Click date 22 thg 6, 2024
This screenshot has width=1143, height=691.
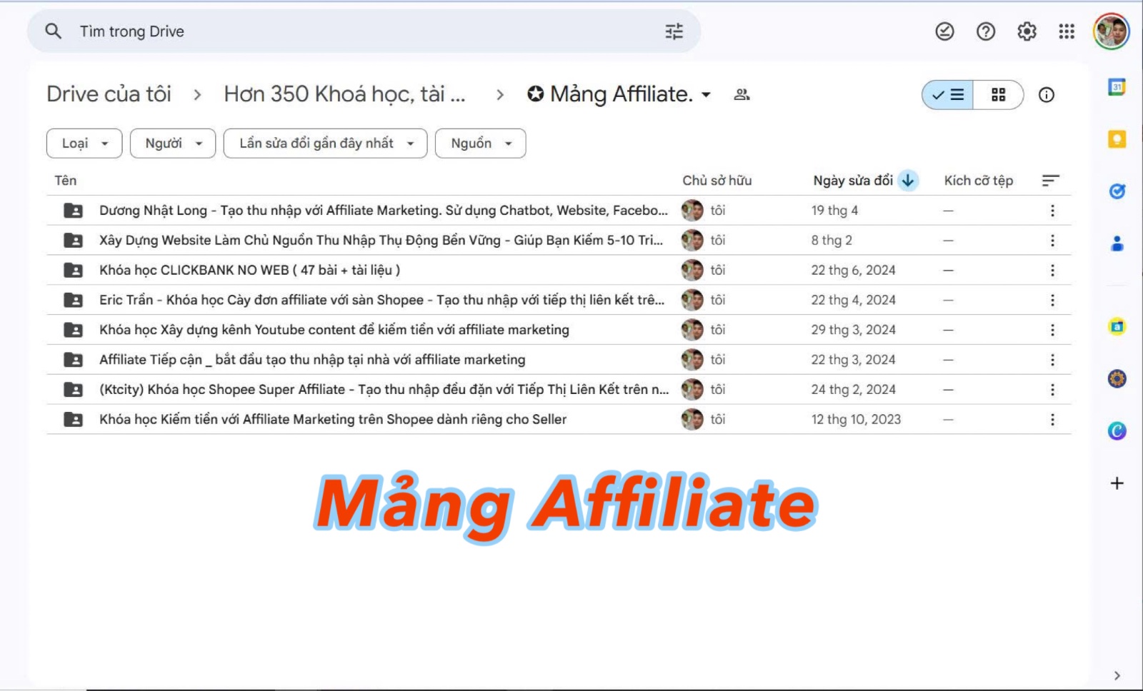click(853, 271)
